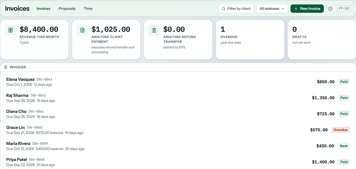The image size is (356, 169).
Task: Open the Revenue This Month card
Action: [34, 40]
